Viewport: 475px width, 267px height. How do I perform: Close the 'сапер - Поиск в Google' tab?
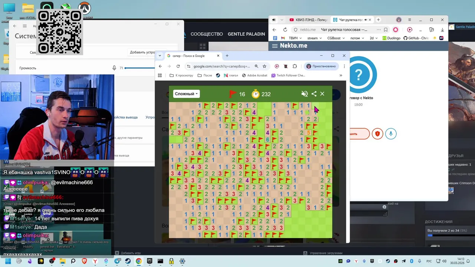(218, 56)
